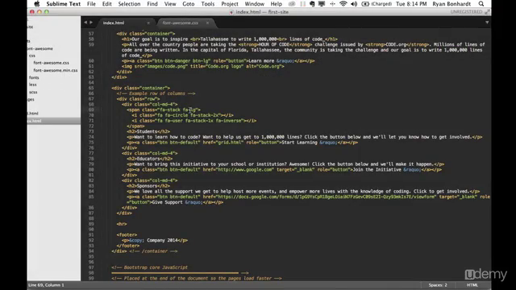Click line number 91 in gutter
This screenshot has width=516, height=290.
(x=91, y=234)
